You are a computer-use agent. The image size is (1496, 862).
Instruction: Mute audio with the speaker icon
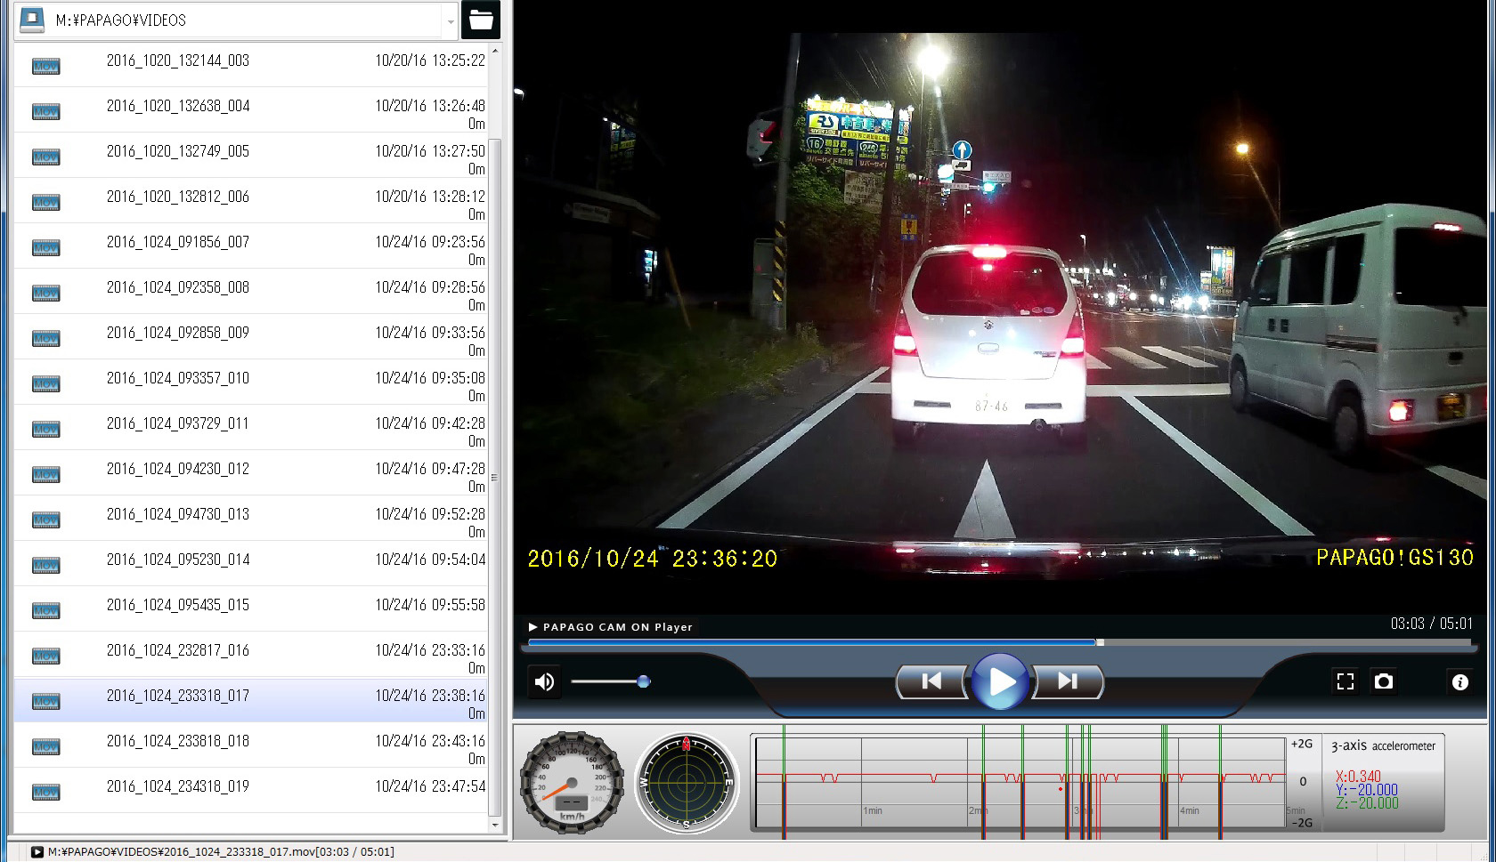pos(544,682)
